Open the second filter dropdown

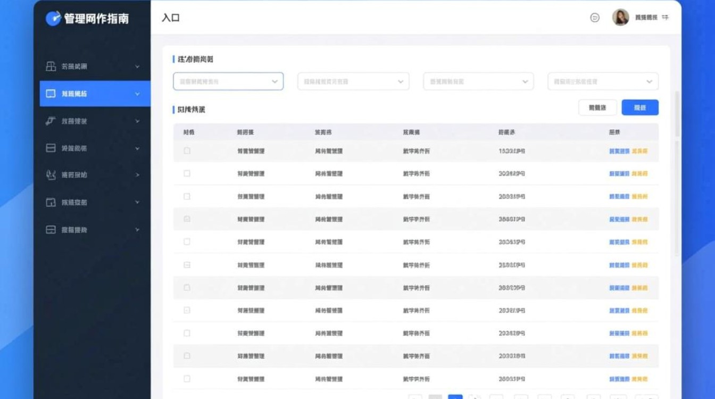353,81
